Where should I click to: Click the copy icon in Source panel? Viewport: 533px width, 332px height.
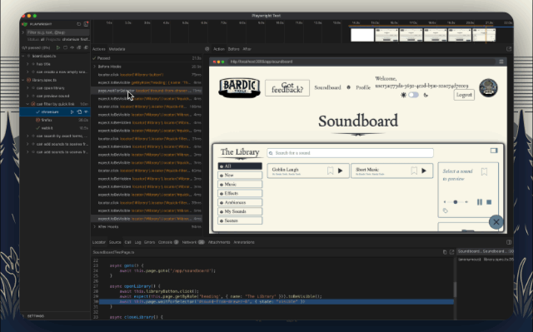[x=445, y=252]
